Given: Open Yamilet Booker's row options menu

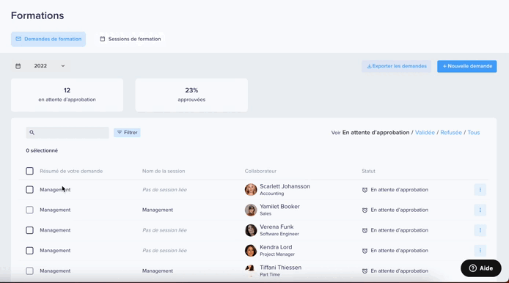Looking at the screenshot, I should (480, 210).
